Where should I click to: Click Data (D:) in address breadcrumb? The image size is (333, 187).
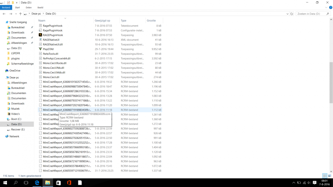click(x=51, y=14)
